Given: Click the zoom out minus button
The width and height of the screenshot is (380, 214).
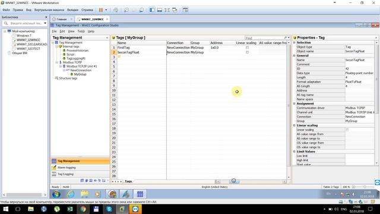Looking at the screenshot, I should (353, 187).
